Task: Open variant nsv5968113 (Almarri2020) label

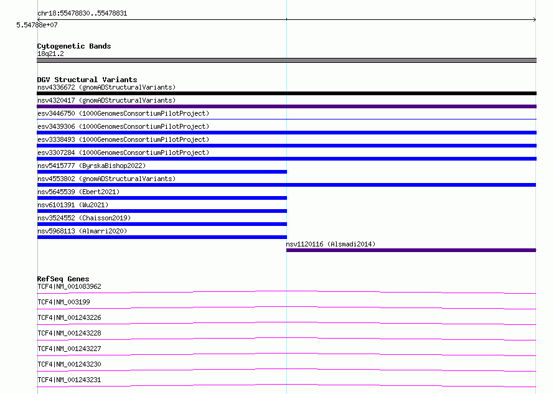Action: point(82,231)
